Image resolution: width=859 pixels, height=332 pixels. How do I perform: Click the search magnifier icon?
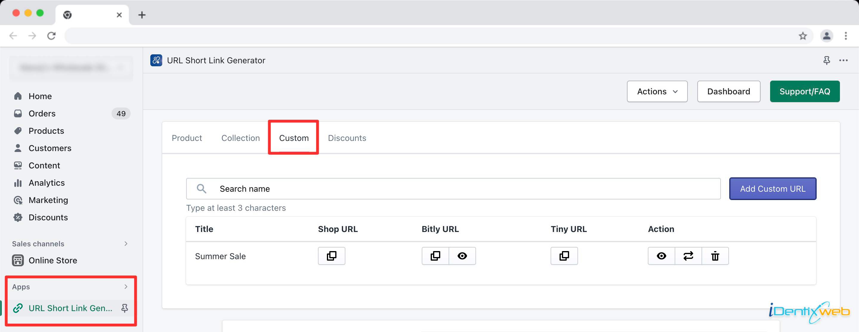(201, 189)
